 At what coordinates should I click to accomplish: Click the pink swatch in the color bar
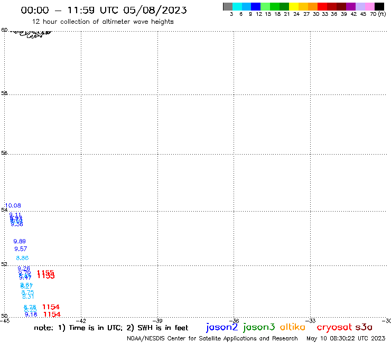tap(370, 6)
